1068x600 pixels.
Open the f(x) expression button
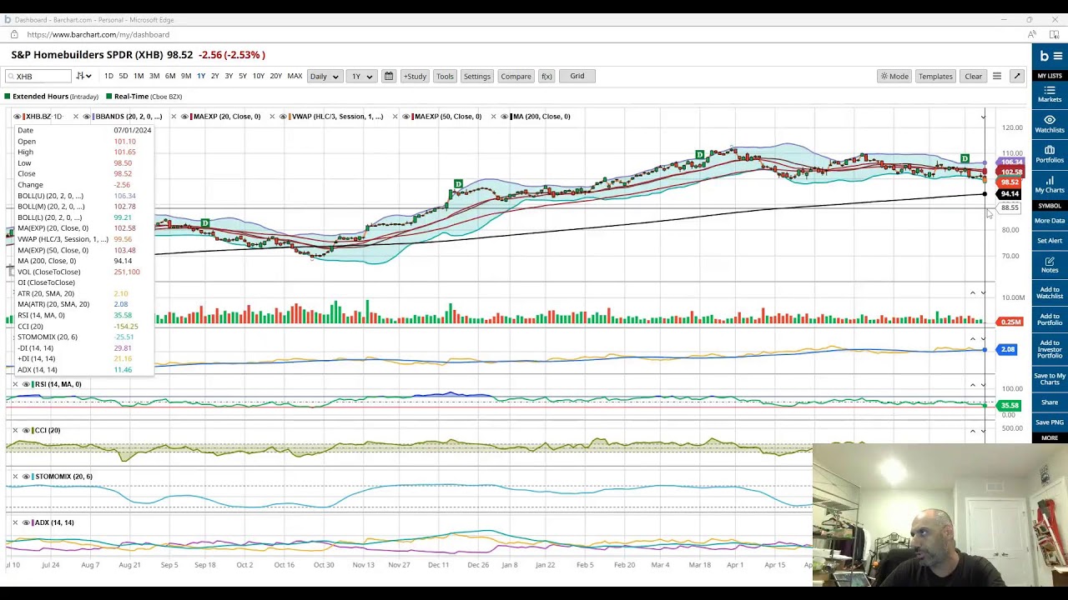pyautogui.click(x=547, y=76)
